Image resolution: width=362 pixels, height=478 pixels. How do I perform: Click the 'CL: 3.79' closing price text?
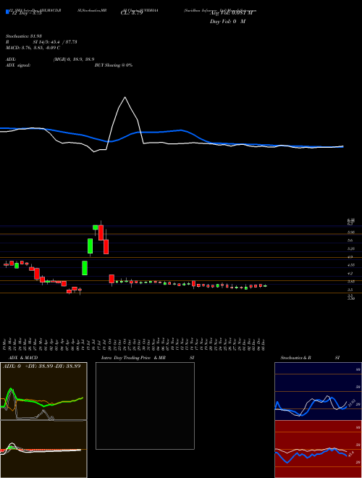point(132,13)
